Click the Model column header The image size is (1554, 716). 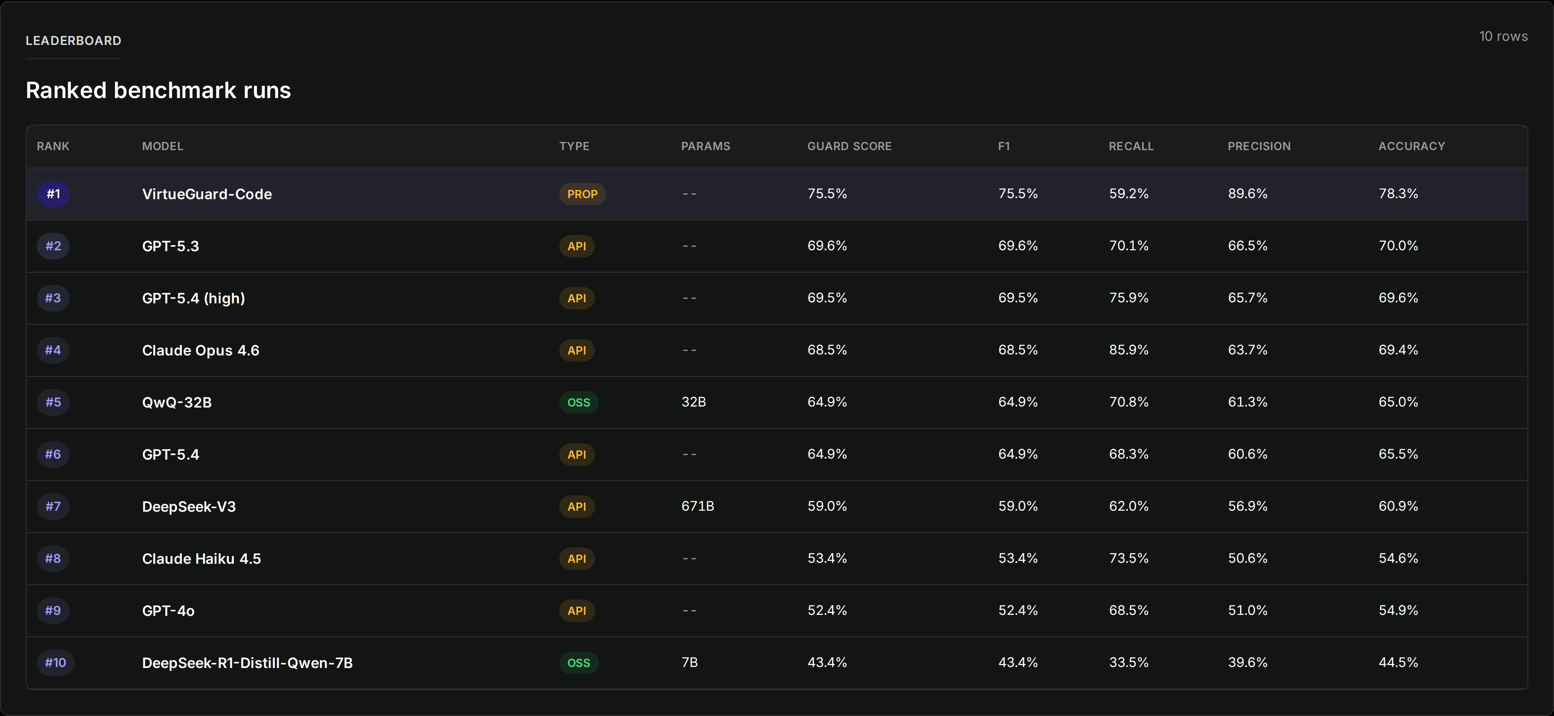162,146
